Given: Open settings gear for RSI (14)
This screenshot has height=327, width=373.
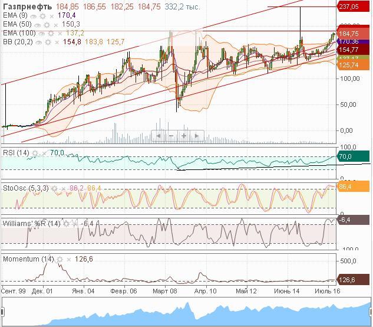Looking at the screenshot, I should coord(35,153).
